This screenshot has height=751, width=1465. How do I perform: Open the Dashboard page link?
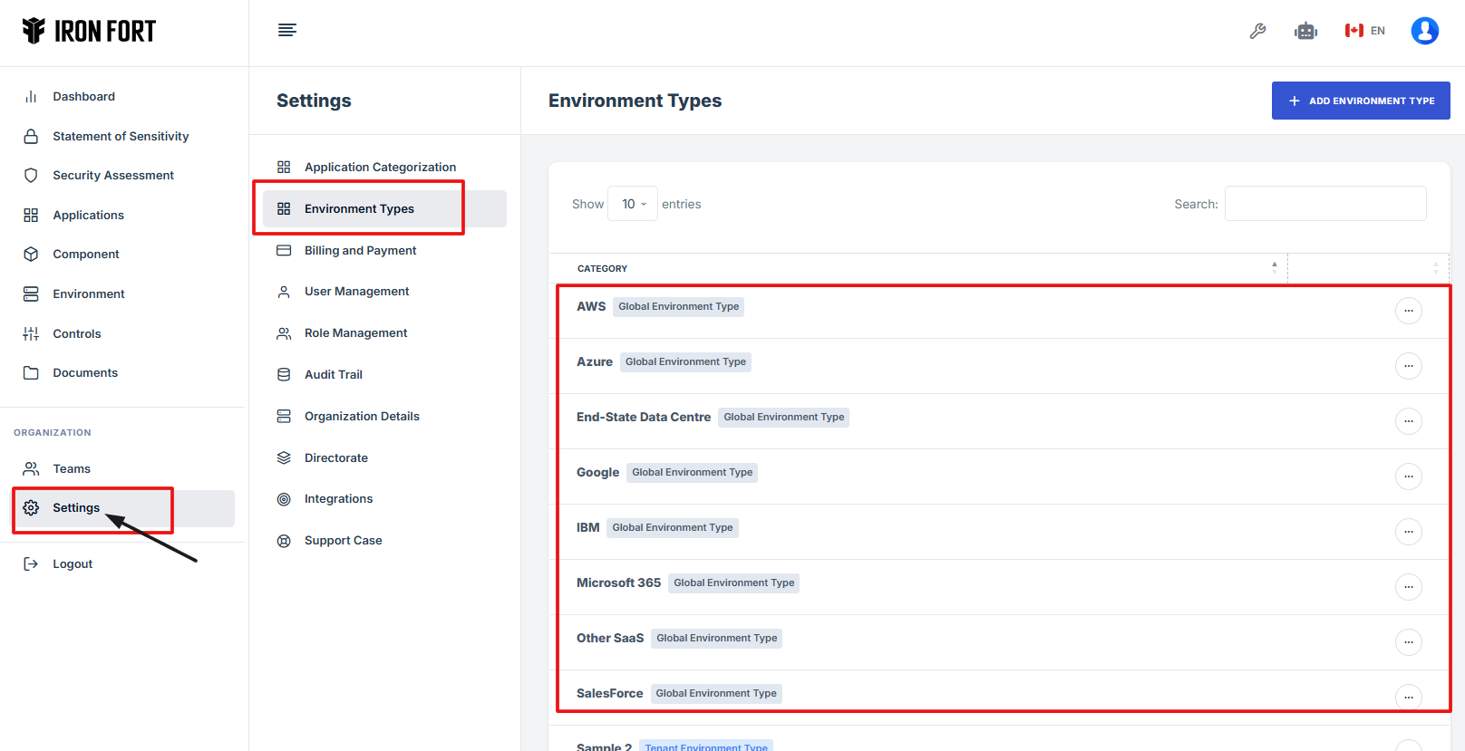(x=83, y=97)
